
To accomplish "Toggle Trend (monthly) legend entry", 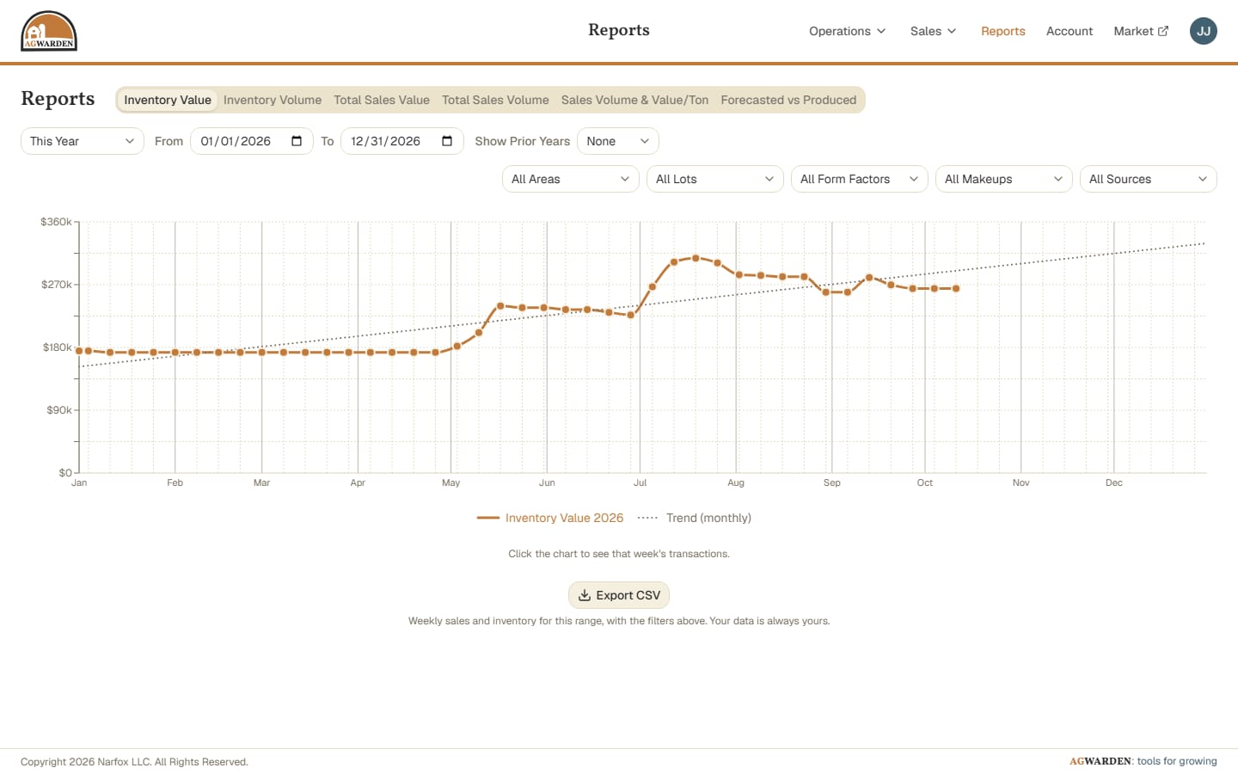I will coord(695,518).
